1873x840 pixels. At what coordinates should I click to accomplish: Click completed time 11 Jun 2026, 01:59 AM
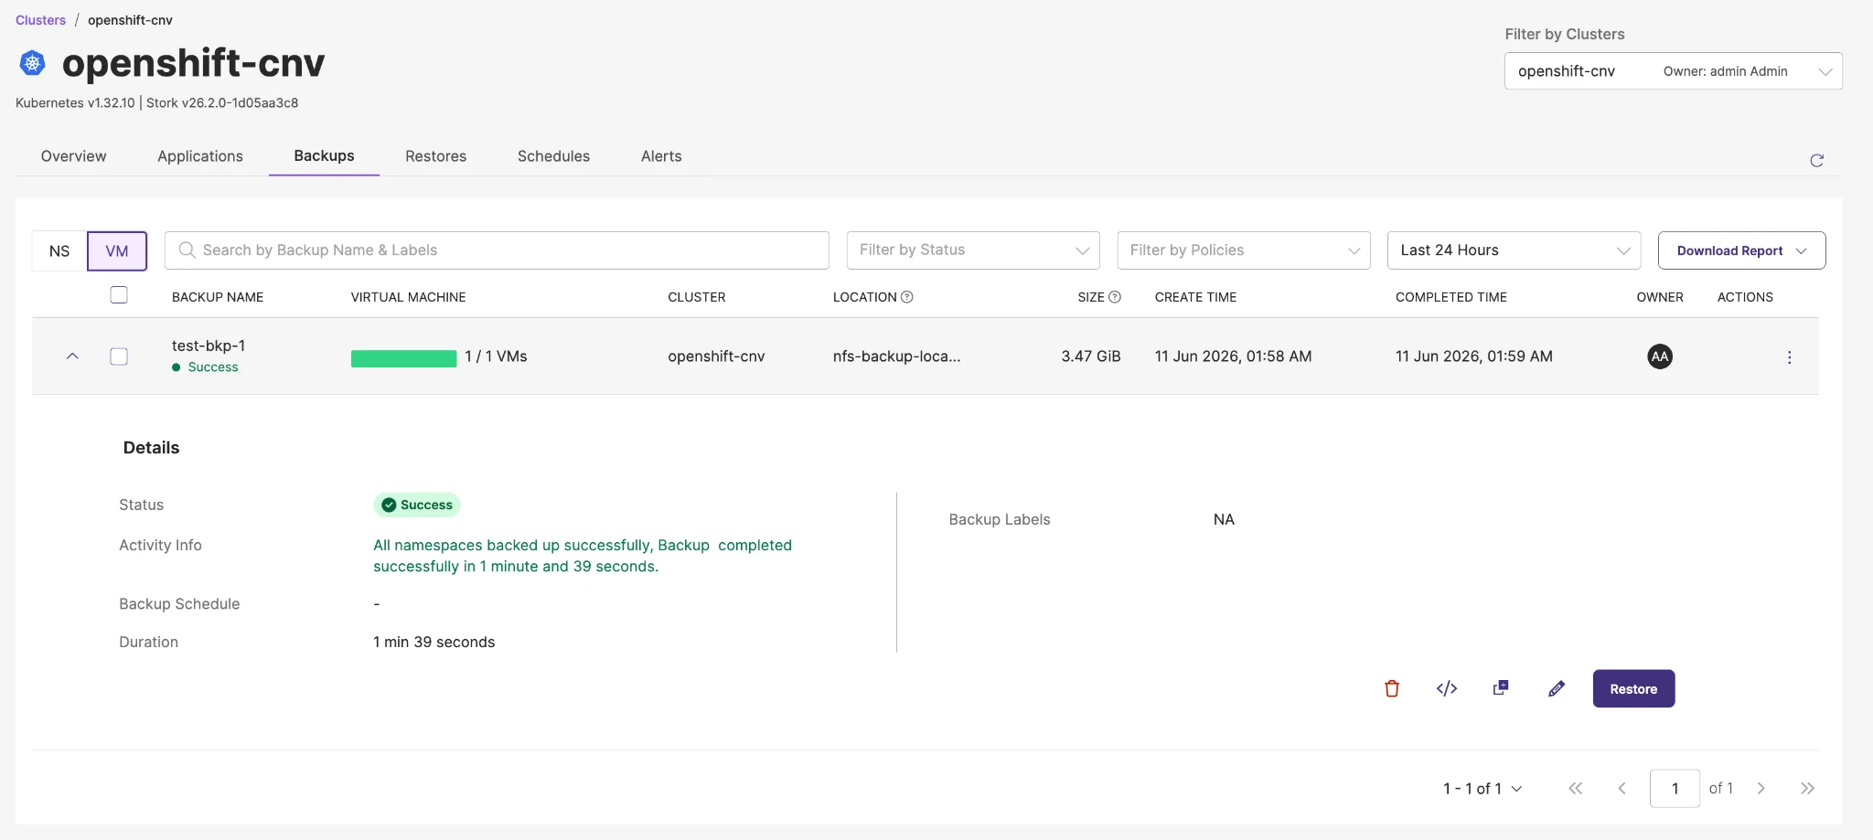click(x=1473, y=356)
